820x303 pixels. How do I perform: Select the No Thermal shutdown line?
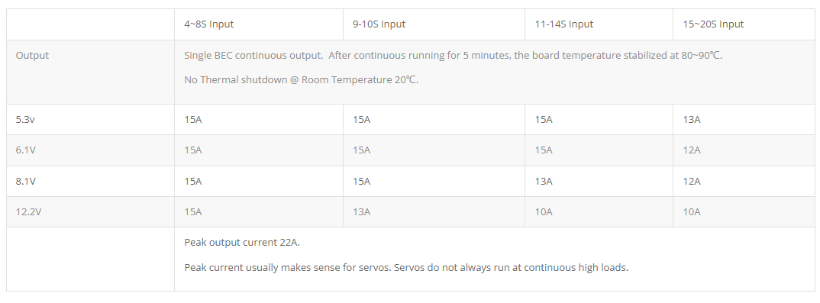click(302, 80)
